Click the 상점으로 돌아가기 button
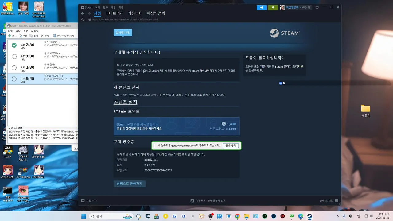 coord(129,184)
